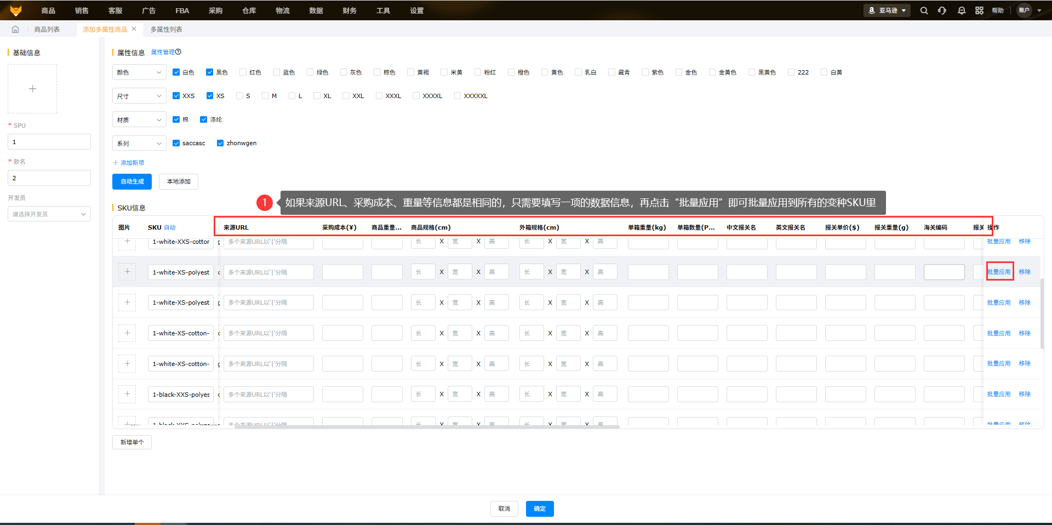This screenshot has height=525, width=1052.
Task: Open the 工具 menu
Action: (384, 10)
